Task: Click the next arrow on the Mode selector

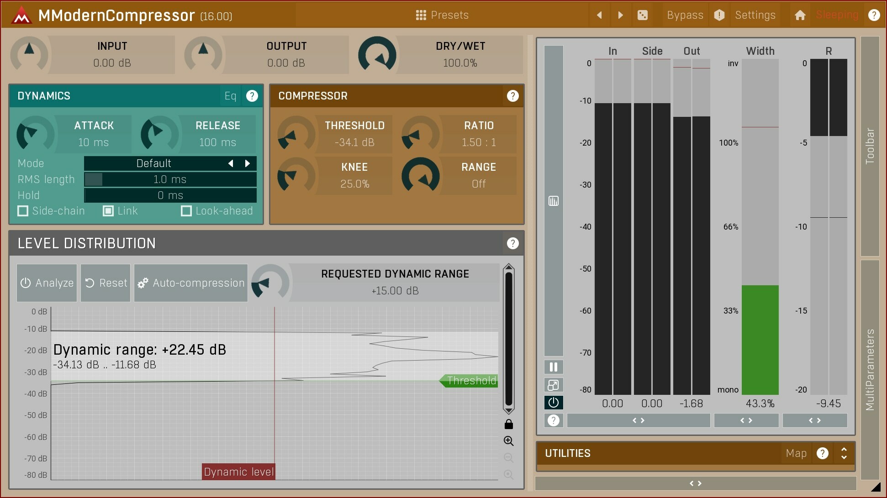Action: pos(247,163)
